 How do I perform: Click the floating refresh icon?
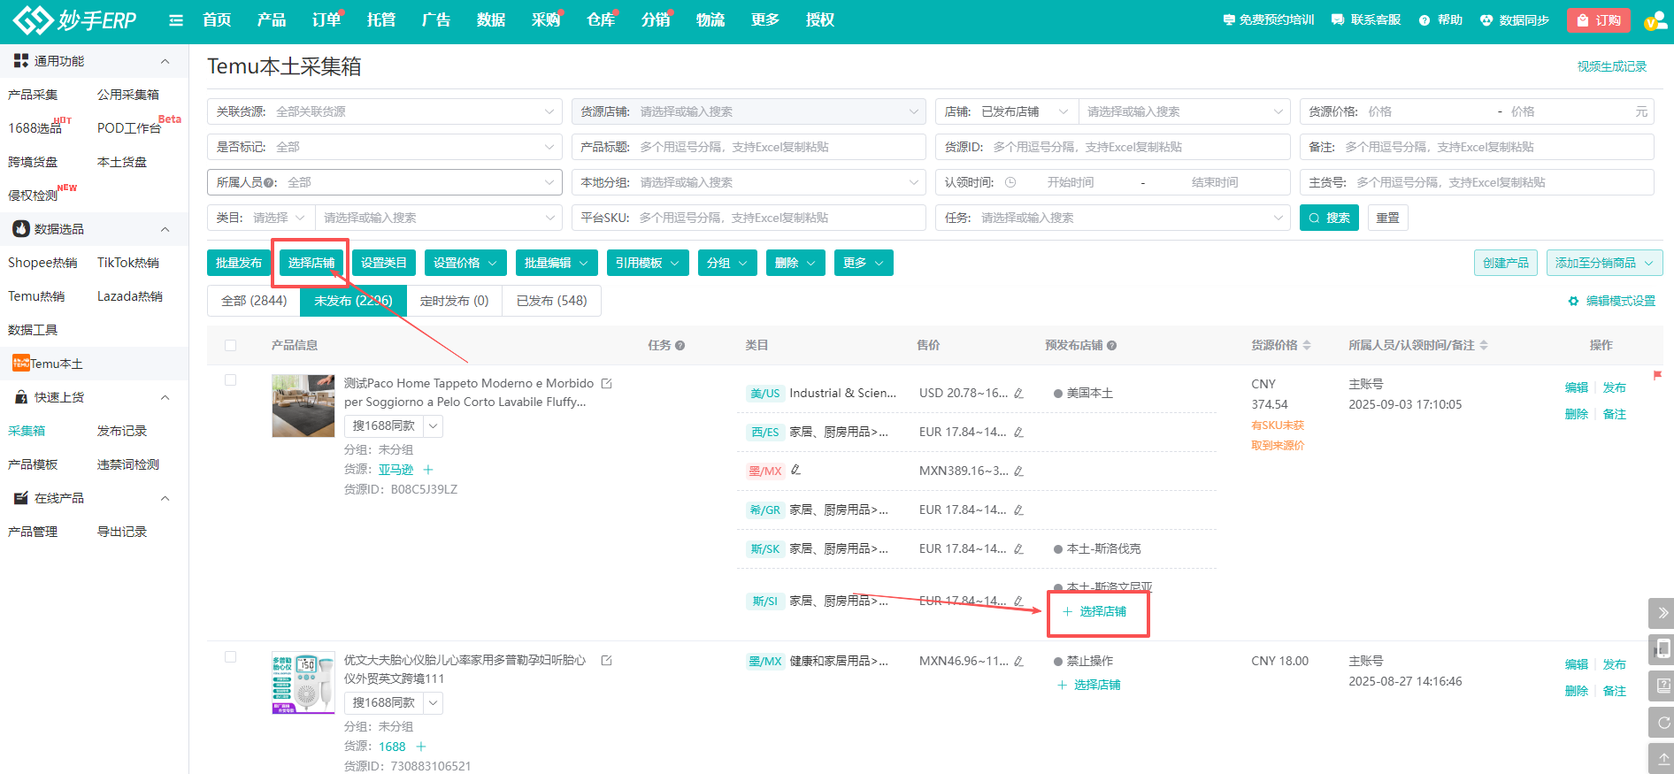[x=1662, y=722]
